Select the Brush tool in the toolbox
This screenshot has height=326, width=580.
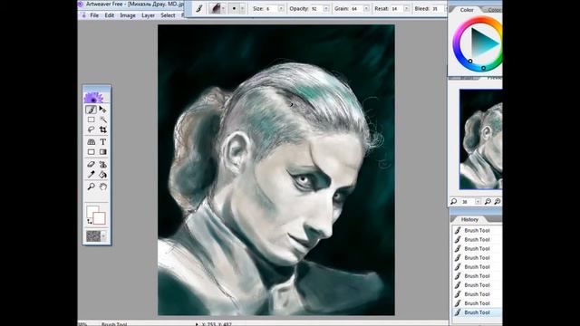coord(91,110)
